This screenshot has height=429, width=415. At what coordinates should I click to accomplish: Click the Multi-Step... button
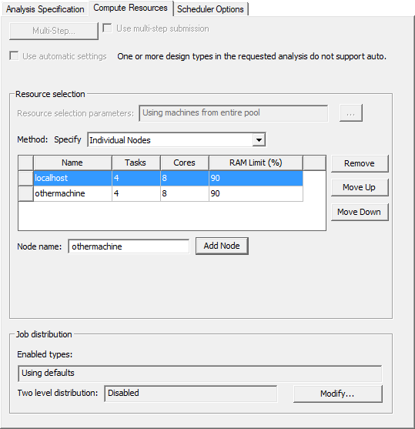coord(54,31)
